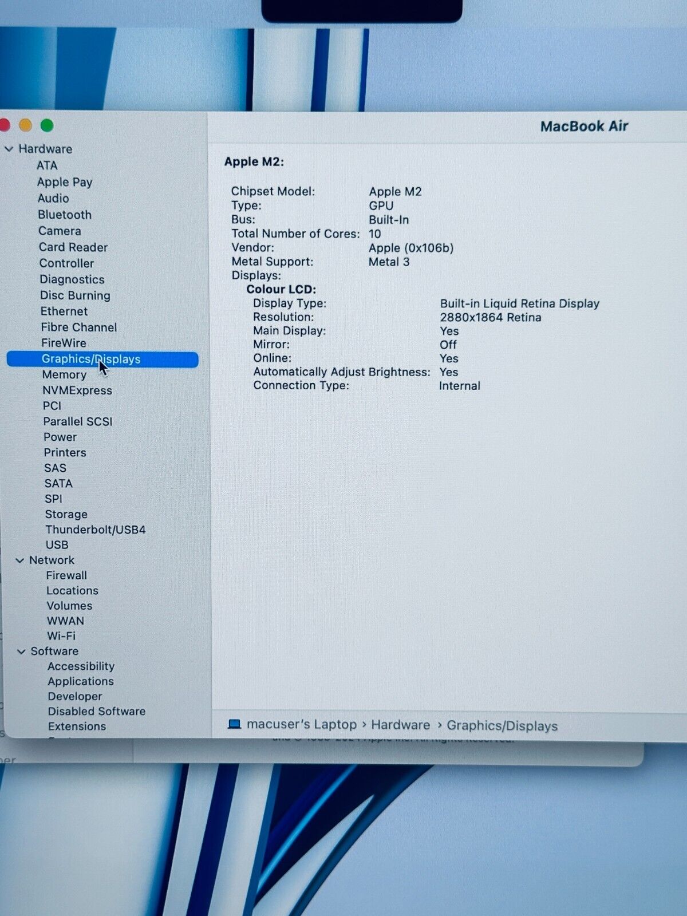Open the Ethernet hardware entry

[x=64, y=311]
